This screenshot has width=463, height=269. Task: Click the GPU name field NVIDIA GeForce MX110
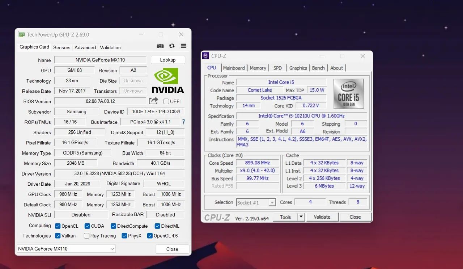[x=100, y=60]
